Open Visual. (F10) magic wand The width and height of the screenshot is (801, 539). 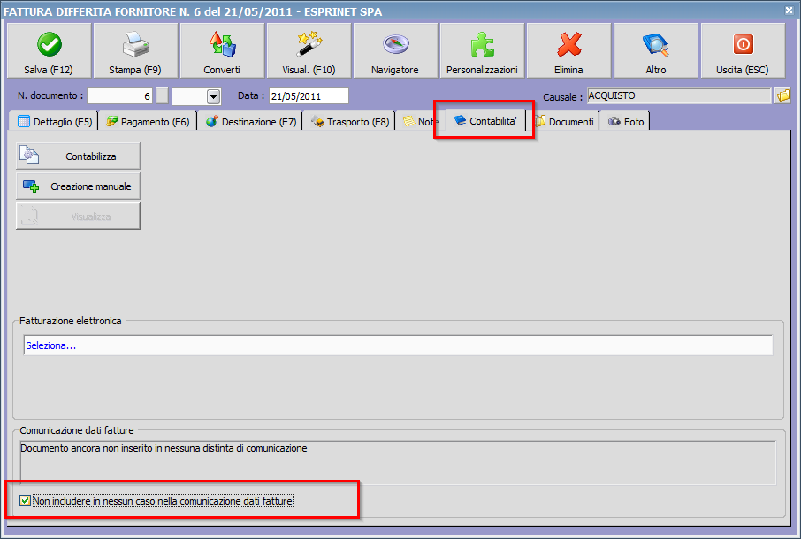pyautogui.click(x=309, y=50)
